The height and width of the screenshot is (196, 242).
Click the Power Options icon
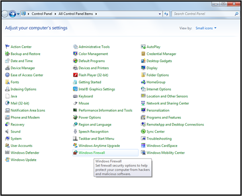(75, 118)
